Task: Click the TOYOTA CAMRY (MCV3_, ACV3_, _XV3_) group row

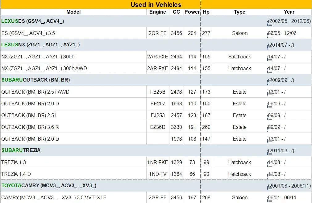Action: click(x=156, y=186)
